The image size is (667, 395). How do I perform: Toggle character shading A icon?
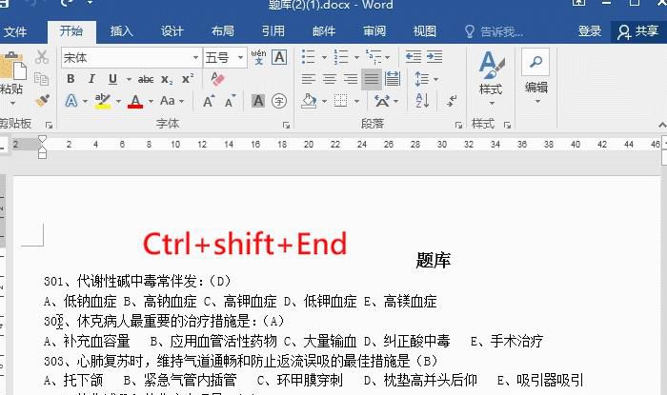(x=258, y=101)
